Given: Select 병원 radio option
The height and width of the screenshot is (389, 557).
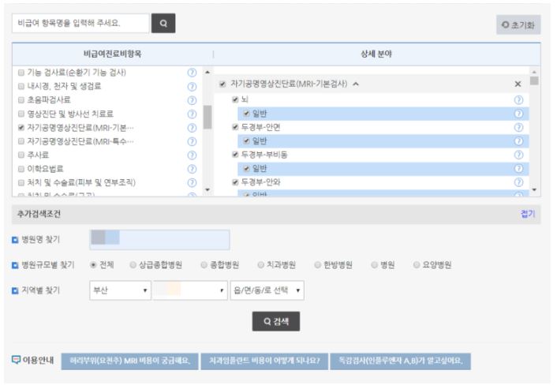Looking at the screenshot, I should [374, 265].
